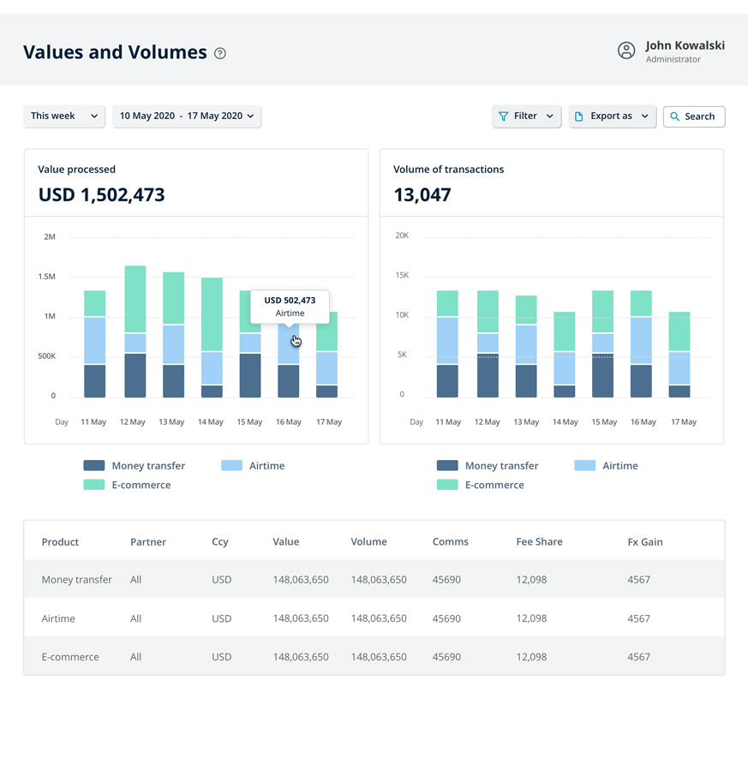Click the document icon in Export as
The image size is (748, 758).
coord(579,116)
